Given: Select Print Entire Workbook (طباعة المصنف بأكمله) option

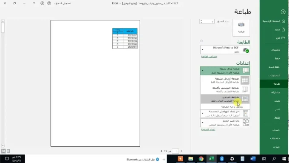Looking at the screenshot, I should pos(225,90).
